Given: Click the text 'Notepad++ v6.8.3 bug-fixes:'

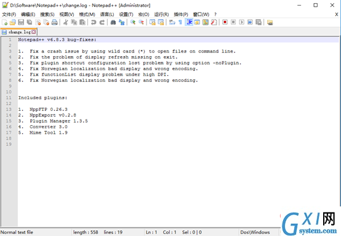Looking at the screenshot, I should tap(57, 39).
